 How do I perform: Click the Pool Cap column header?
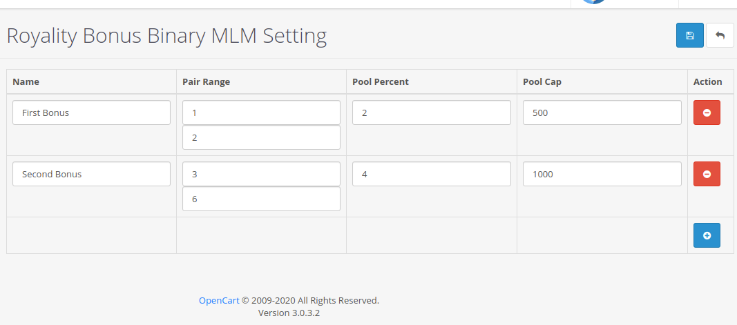(x=542, y=81)
